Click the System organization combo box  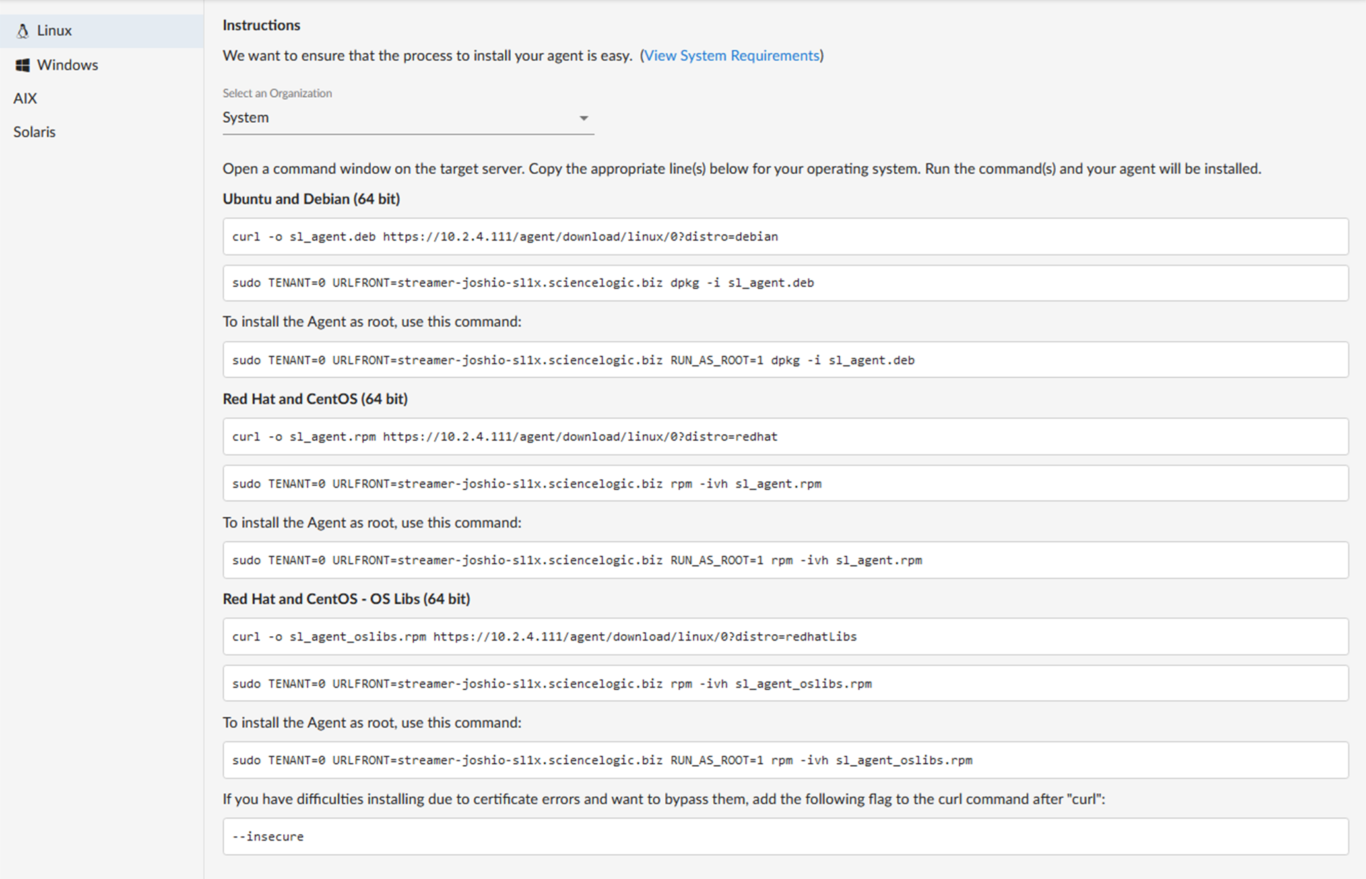coord(396,117)
